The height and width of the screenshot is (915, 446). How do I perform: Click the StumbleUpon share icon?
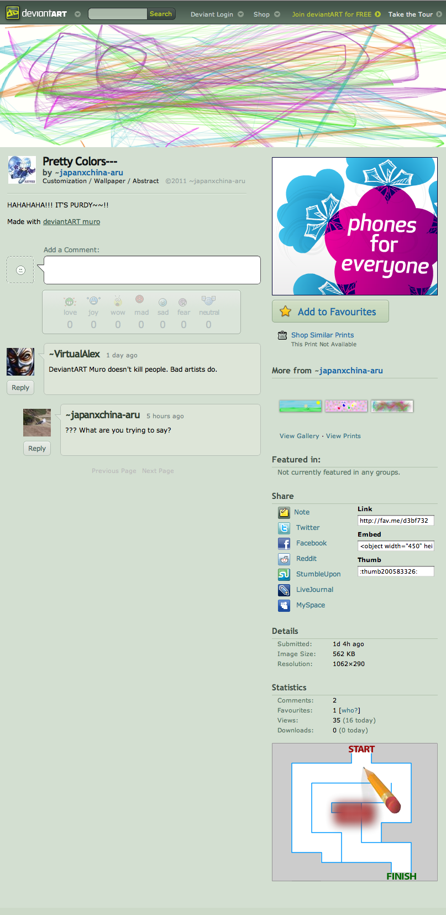(x=284, y=574)
